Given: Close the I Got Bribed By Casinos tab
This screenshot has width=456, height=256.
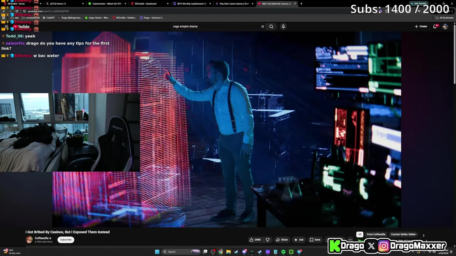Looking at the screenshot, I should tap(295, 4).
